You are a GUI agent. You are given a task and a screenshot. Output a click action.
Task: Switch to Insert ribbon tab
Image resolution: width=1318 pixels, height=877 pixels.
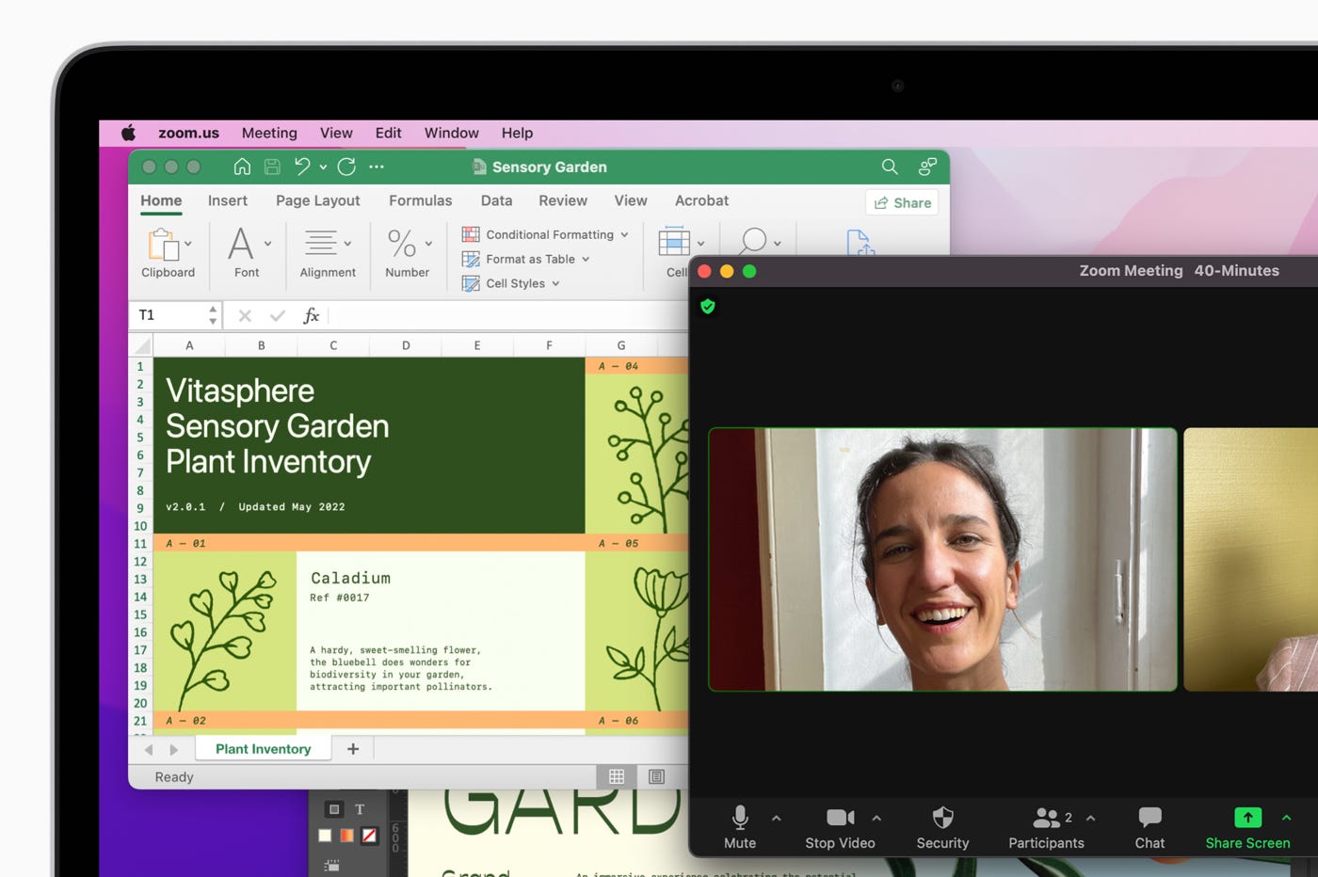click(x=228, y=200)
